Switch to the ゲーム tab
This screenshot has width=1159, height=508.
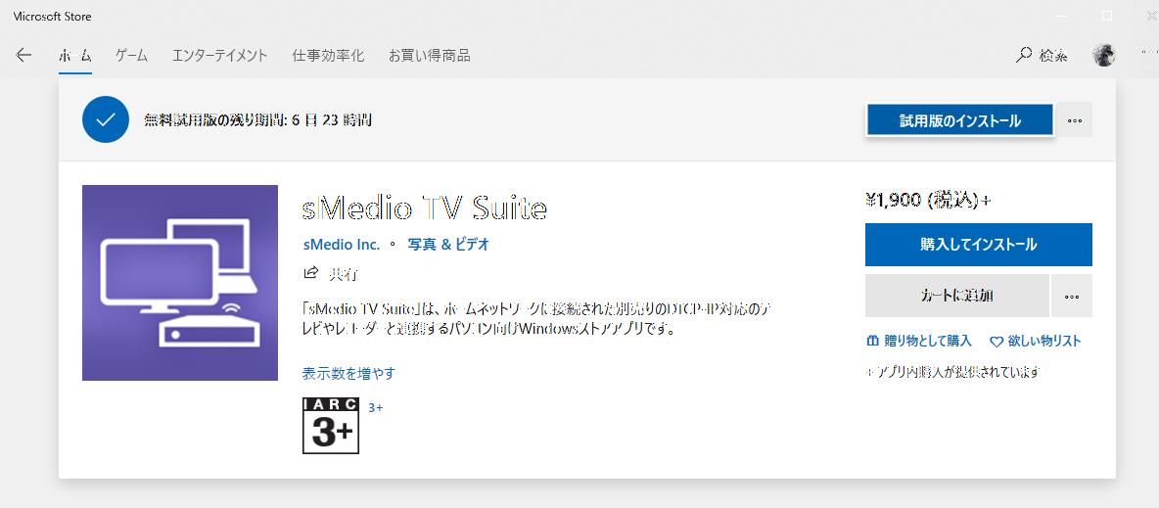(131, 56)
